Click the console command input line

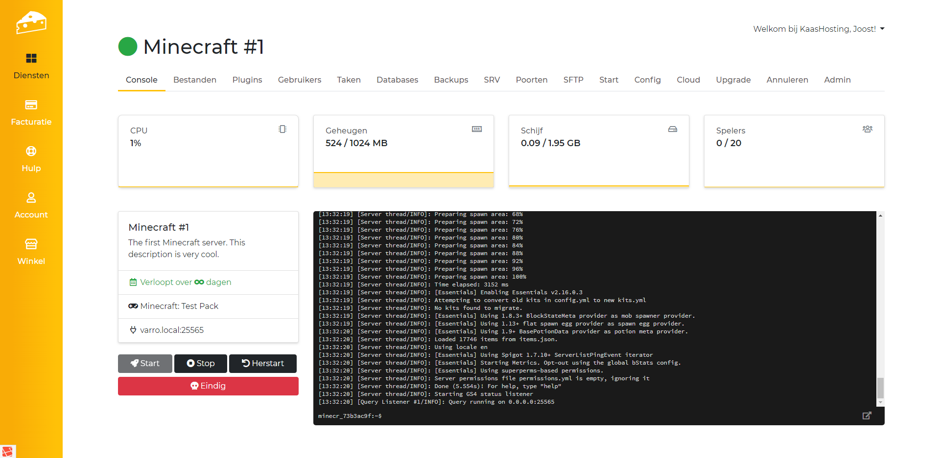point(587,416)
